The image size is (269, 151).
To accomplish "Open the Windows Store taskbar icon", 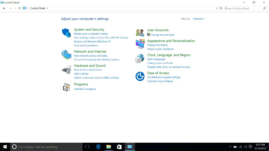I will point(119,147).
